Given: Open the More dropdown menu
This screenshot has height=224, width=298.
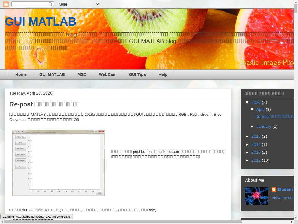Looking at the screenshot, I should pyautogui.click(x=79, y=4).
